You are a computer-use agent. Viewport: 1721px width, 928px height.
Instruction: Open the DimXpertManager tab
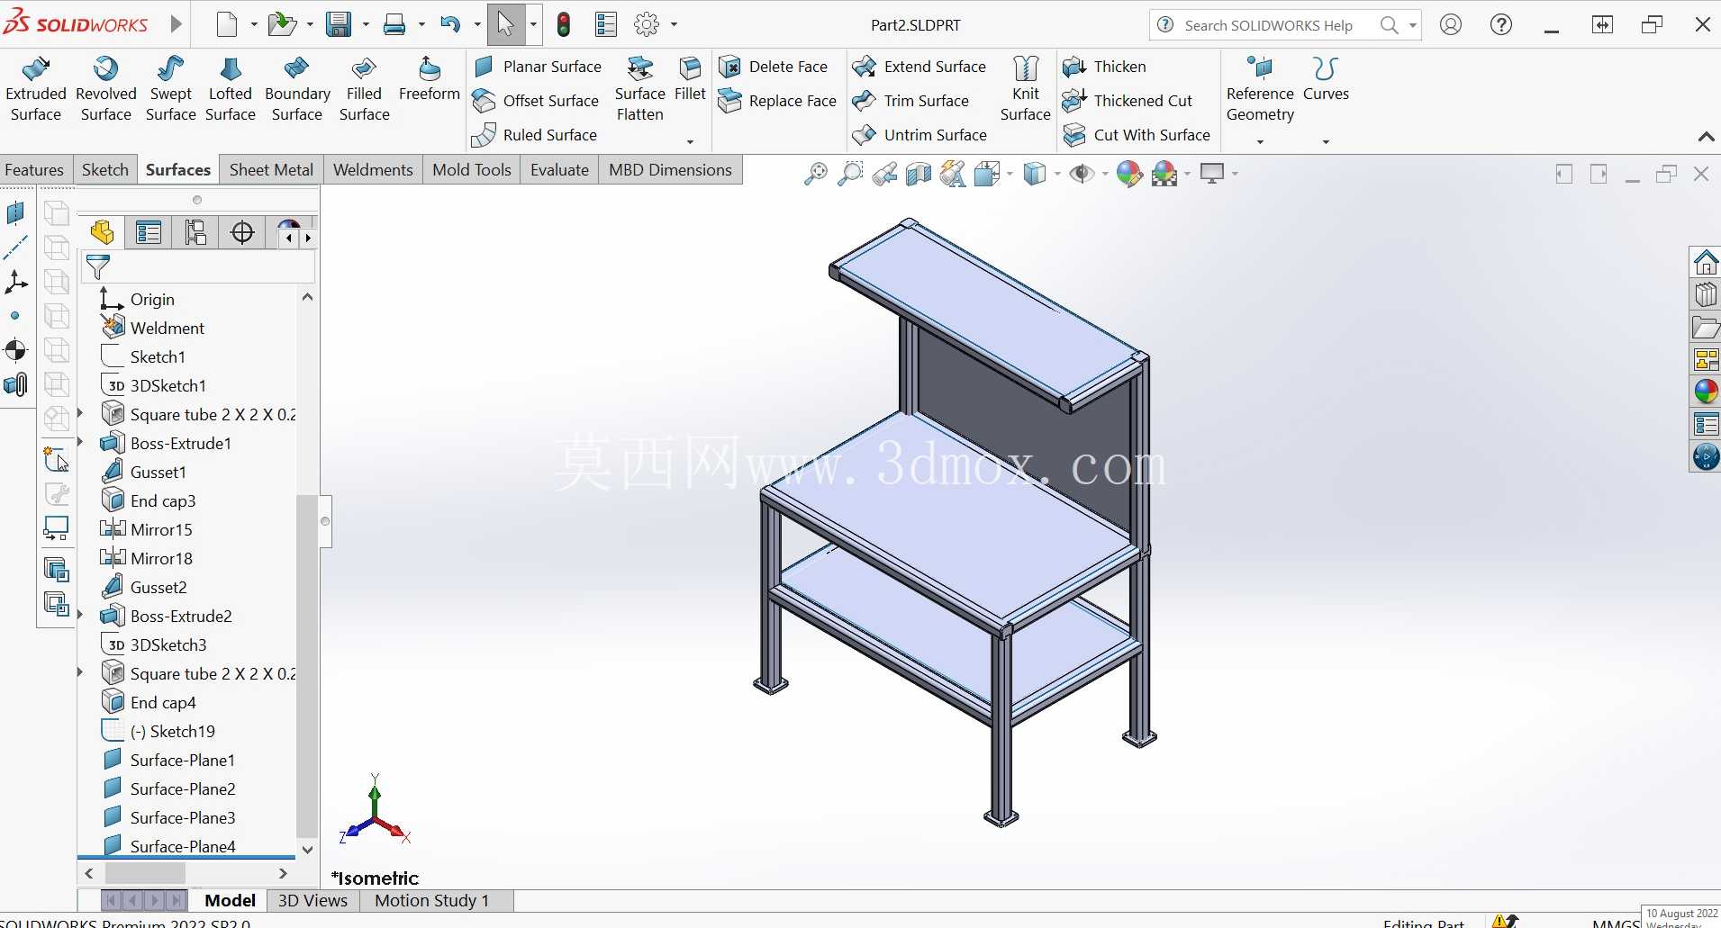[x=242, y=233]
